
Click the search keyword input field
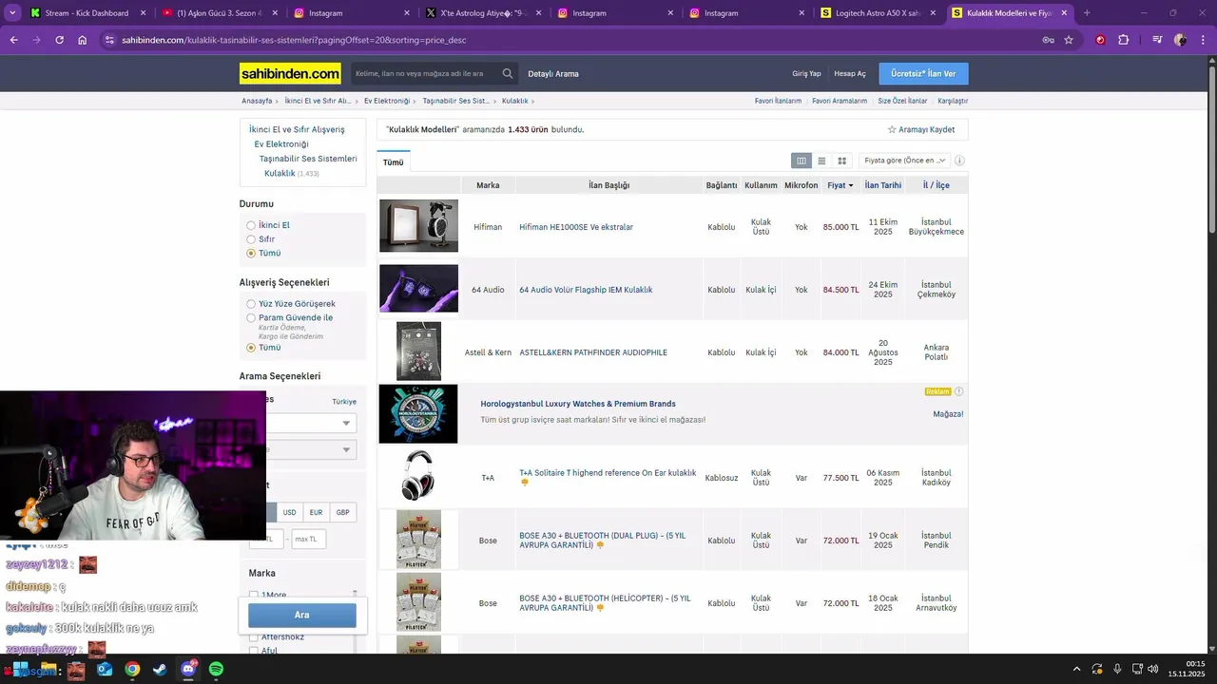[x=424, y=73]
